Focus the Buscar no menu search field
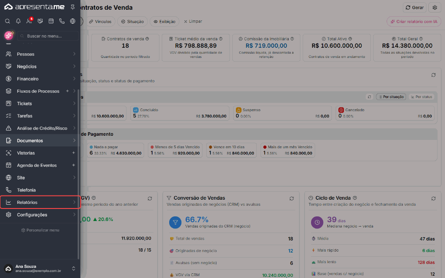Image resolution: width=445 pixels, height=278 pixels. tap(48, 36)
